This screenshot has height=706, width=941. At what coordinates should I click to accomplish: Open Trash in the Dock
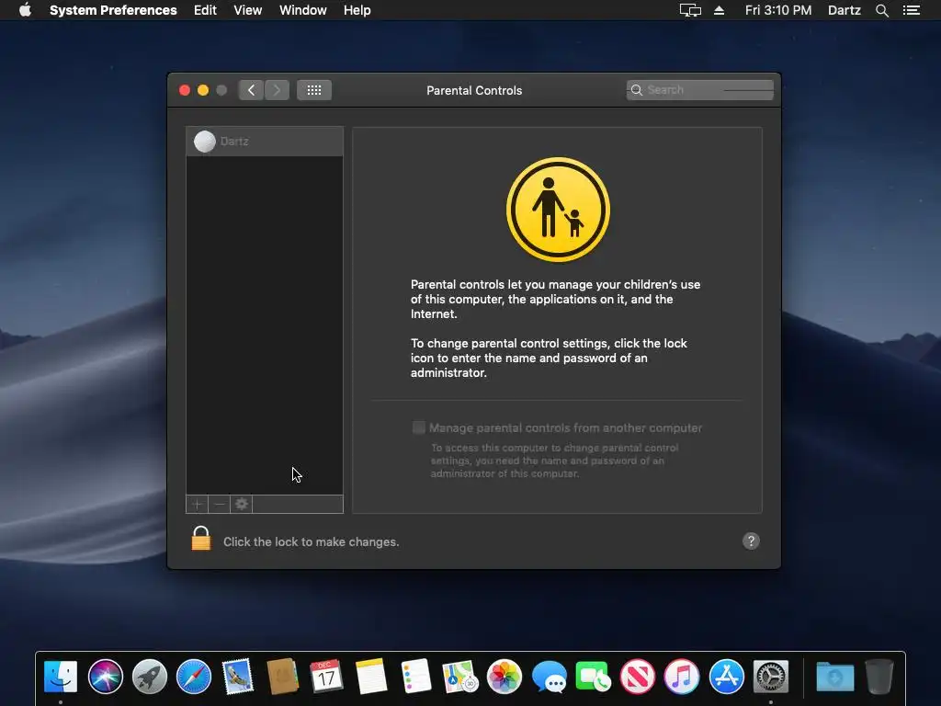coord(879,677)
